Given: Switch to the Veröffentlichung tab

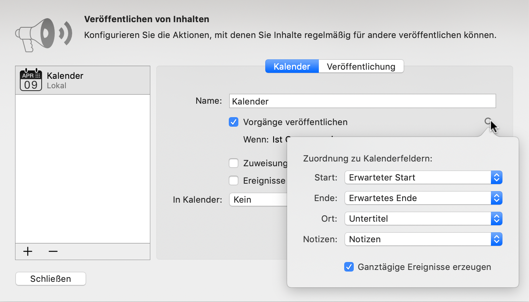Looking at the screenshot, I should pos(361,66).
